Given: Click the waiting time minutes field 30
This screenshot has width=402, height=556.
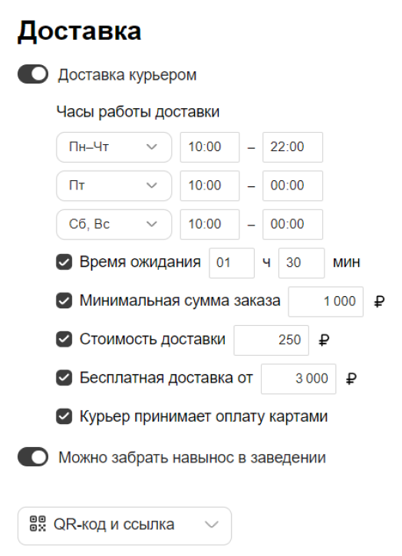Looking at the screenshot, I should point(301,263).
